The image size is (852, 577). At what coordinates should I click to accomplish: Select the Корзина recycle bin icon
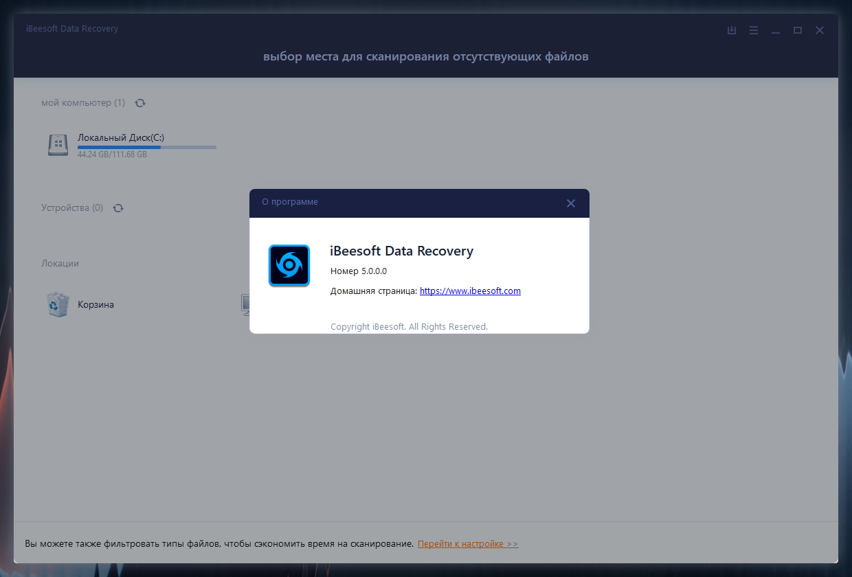tap(58, 304)
